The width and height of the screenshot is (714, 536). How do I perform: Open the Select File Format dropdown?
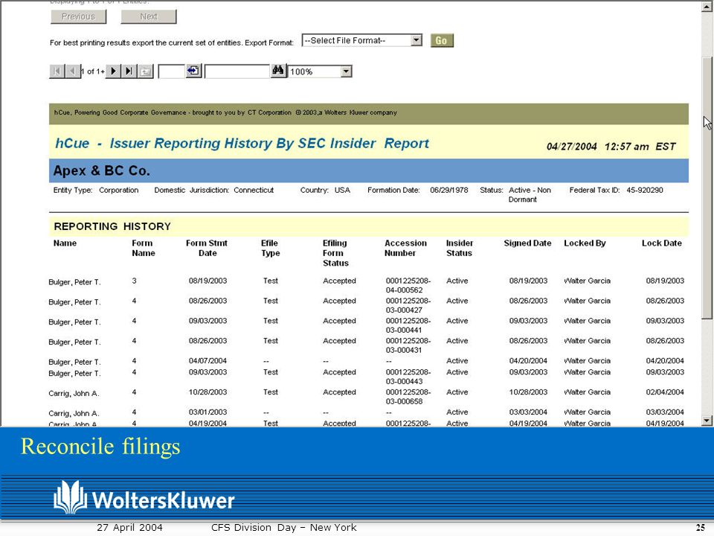pyautogui.click(x=416, y=40)
